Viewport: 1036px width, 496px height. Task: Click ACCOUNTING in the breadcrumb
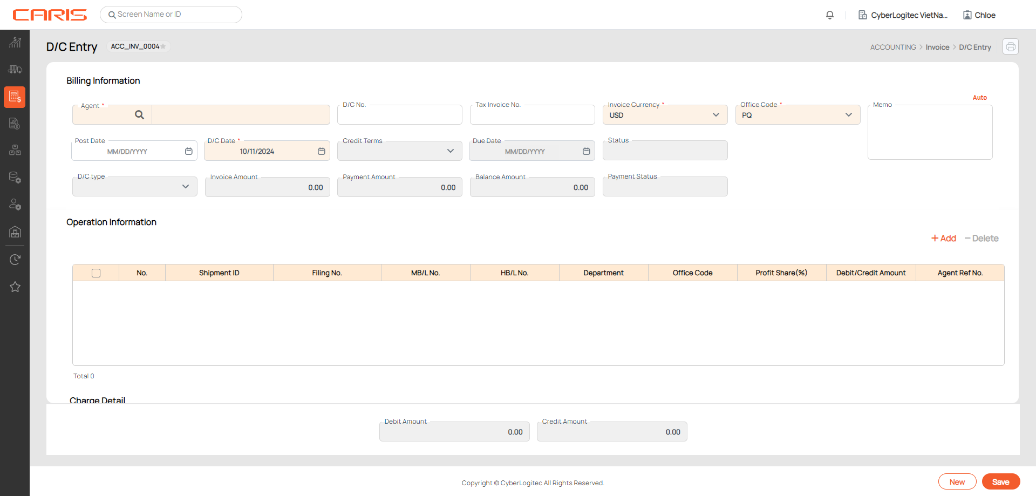pyautogui.click(x=892, y=47)
